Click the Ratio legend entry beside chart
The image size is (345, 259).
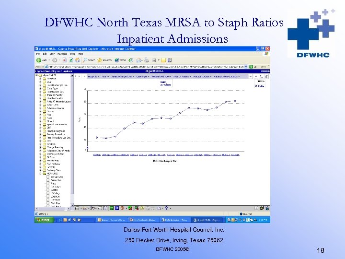pos(260,86)
